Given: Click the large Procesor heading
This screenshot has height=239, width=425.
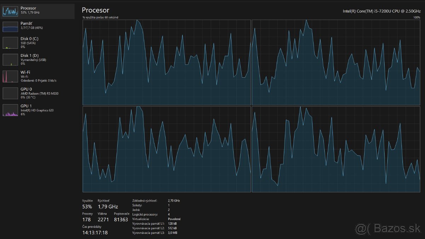Looking at the screenshot, I should [x=95, y=10].
